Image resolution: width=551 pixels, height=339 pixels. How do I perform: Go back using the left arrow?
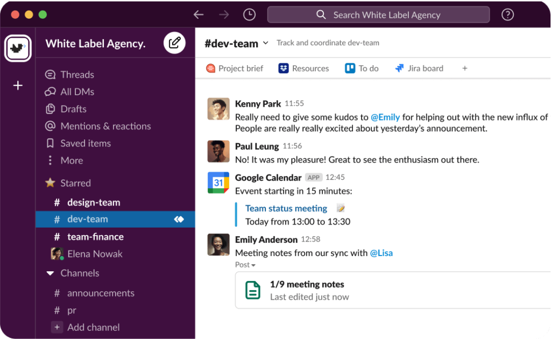199,15
